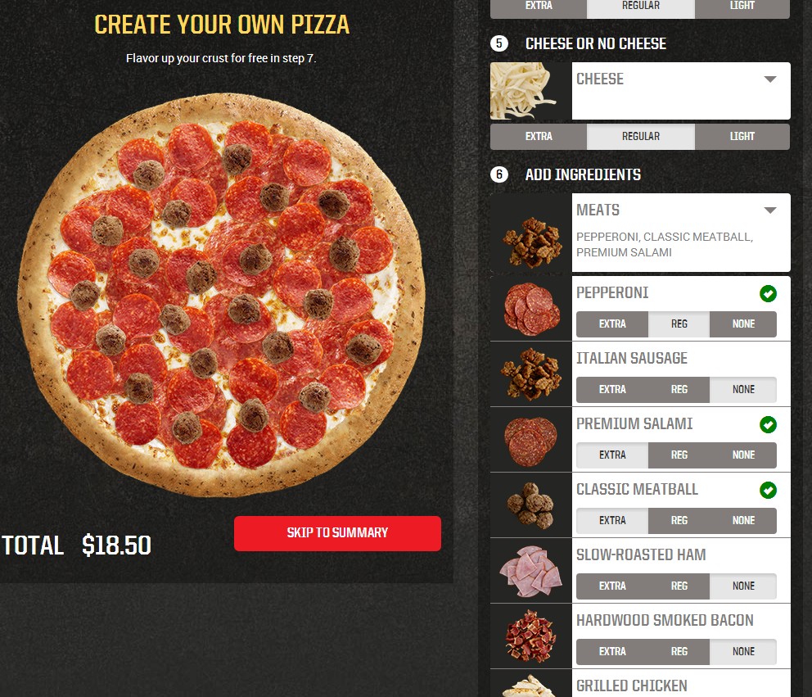Image resolution: width=812 pixels, height=697 pixels.
Task: Click the hardwood smoked bacon image
Action: [x=530, y=636]
